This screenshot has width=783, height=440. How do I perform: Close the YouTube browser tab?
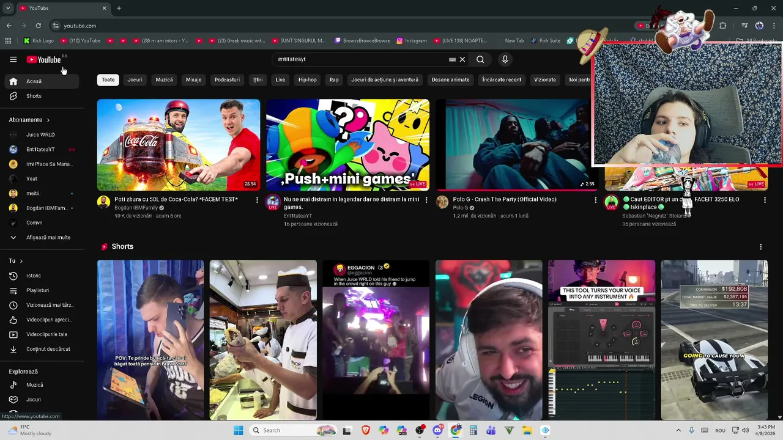104,8
